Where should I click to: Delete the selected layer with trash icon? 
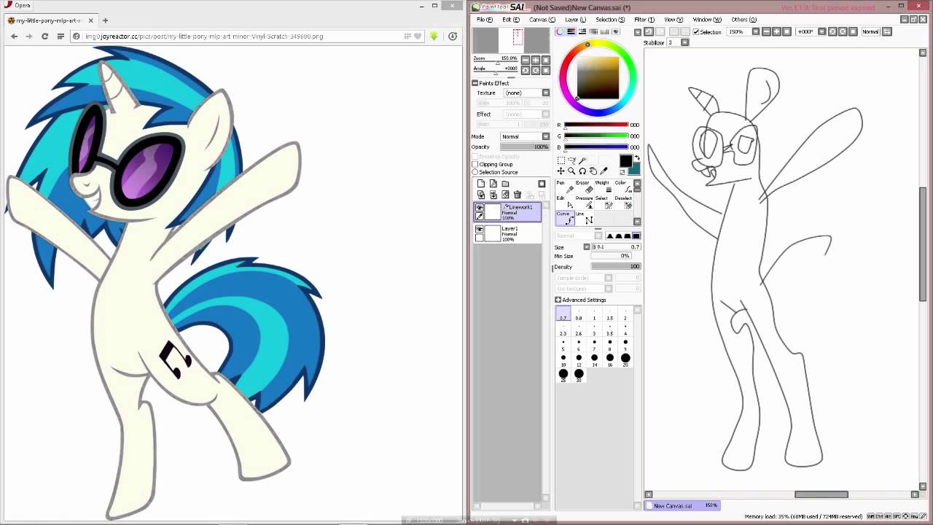518,195
